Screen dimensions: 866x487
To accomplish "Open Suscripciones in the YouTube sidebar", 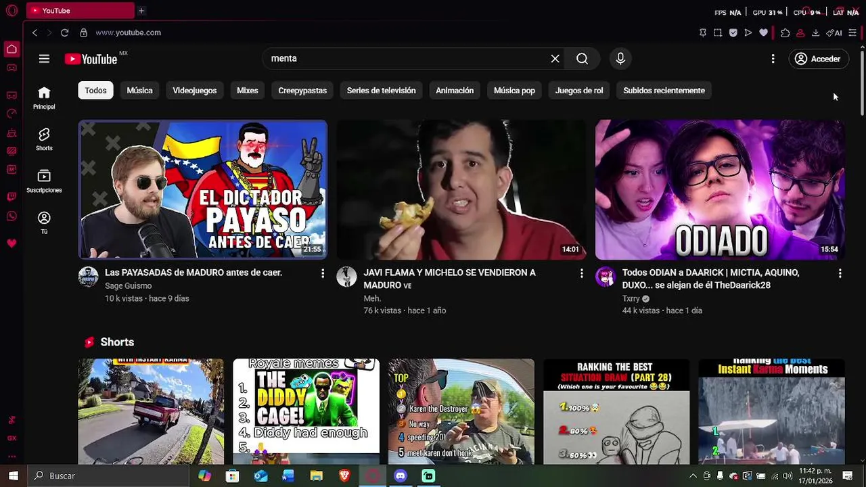I will pyautogui.click(x=44, y=181).
